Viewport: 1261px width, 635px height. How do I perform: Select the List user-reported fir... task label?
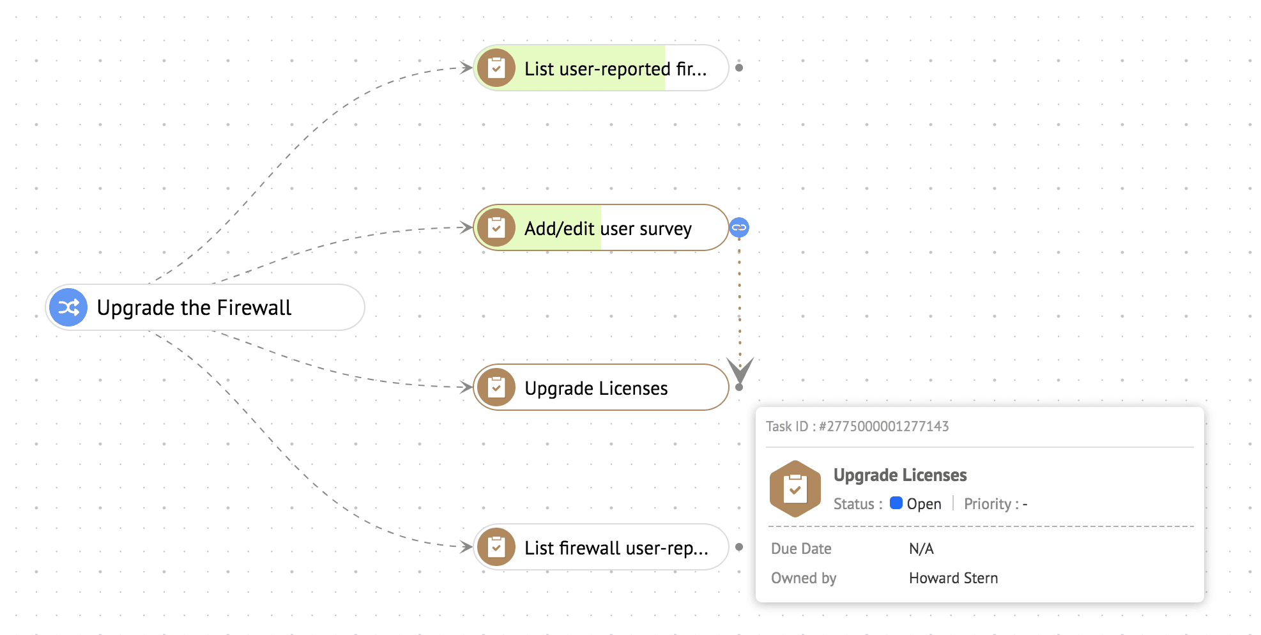(x=615, y=69)
